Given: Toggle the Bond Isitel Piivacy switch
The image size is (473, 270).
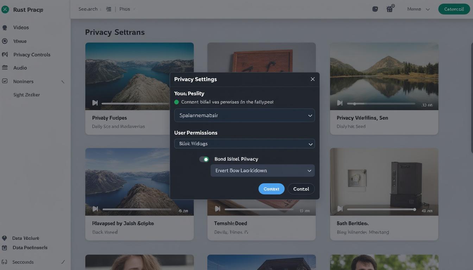Looking at the screenshot, I should tap(204, 159).
